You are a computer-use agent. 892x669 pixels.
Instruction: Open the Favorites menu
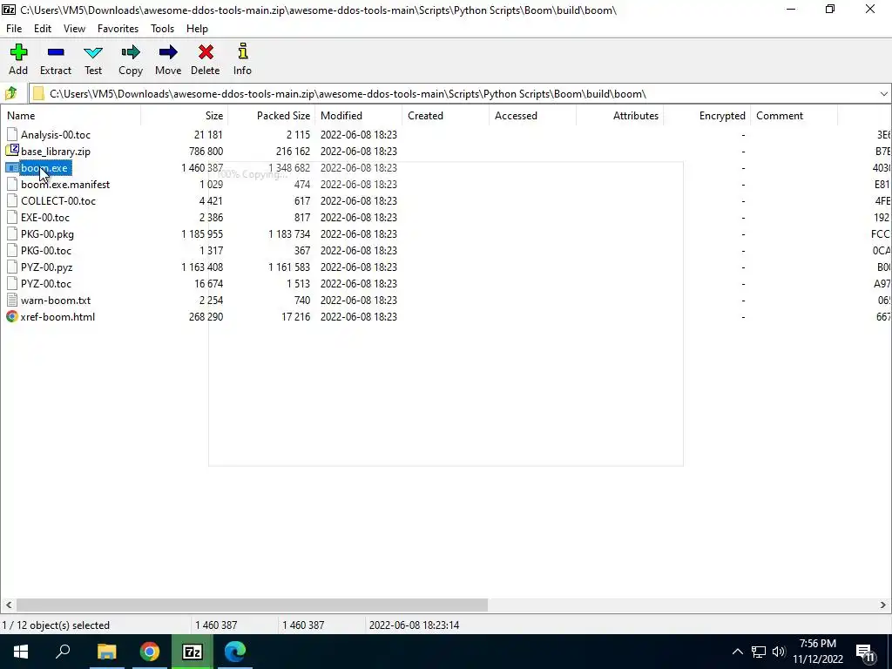point(118,29)
